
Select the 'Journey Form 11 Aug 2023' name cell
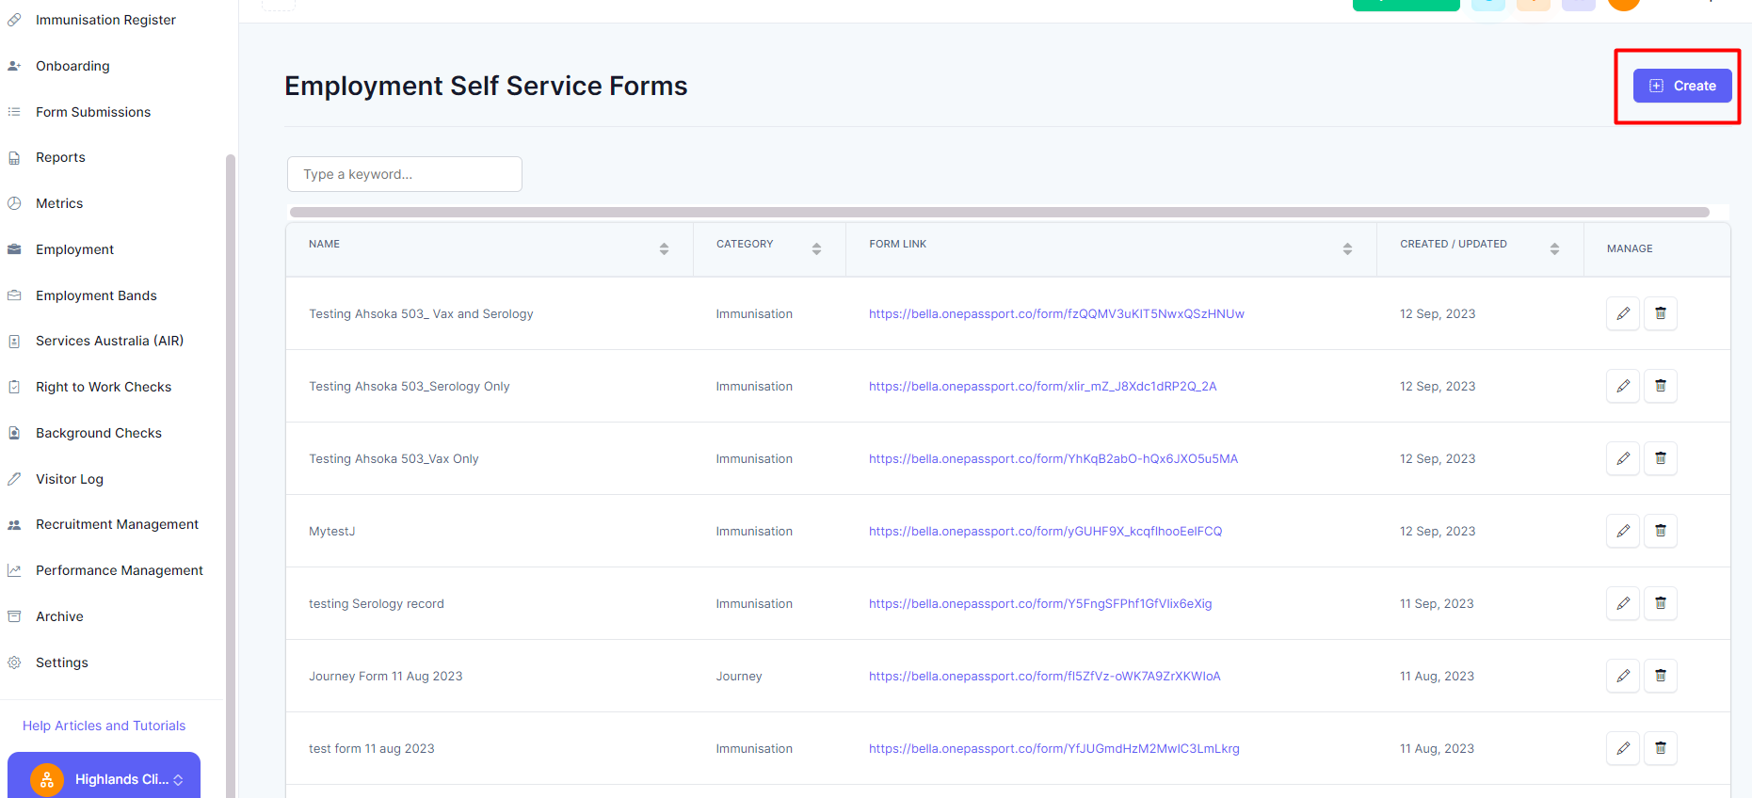coord(386,677)
